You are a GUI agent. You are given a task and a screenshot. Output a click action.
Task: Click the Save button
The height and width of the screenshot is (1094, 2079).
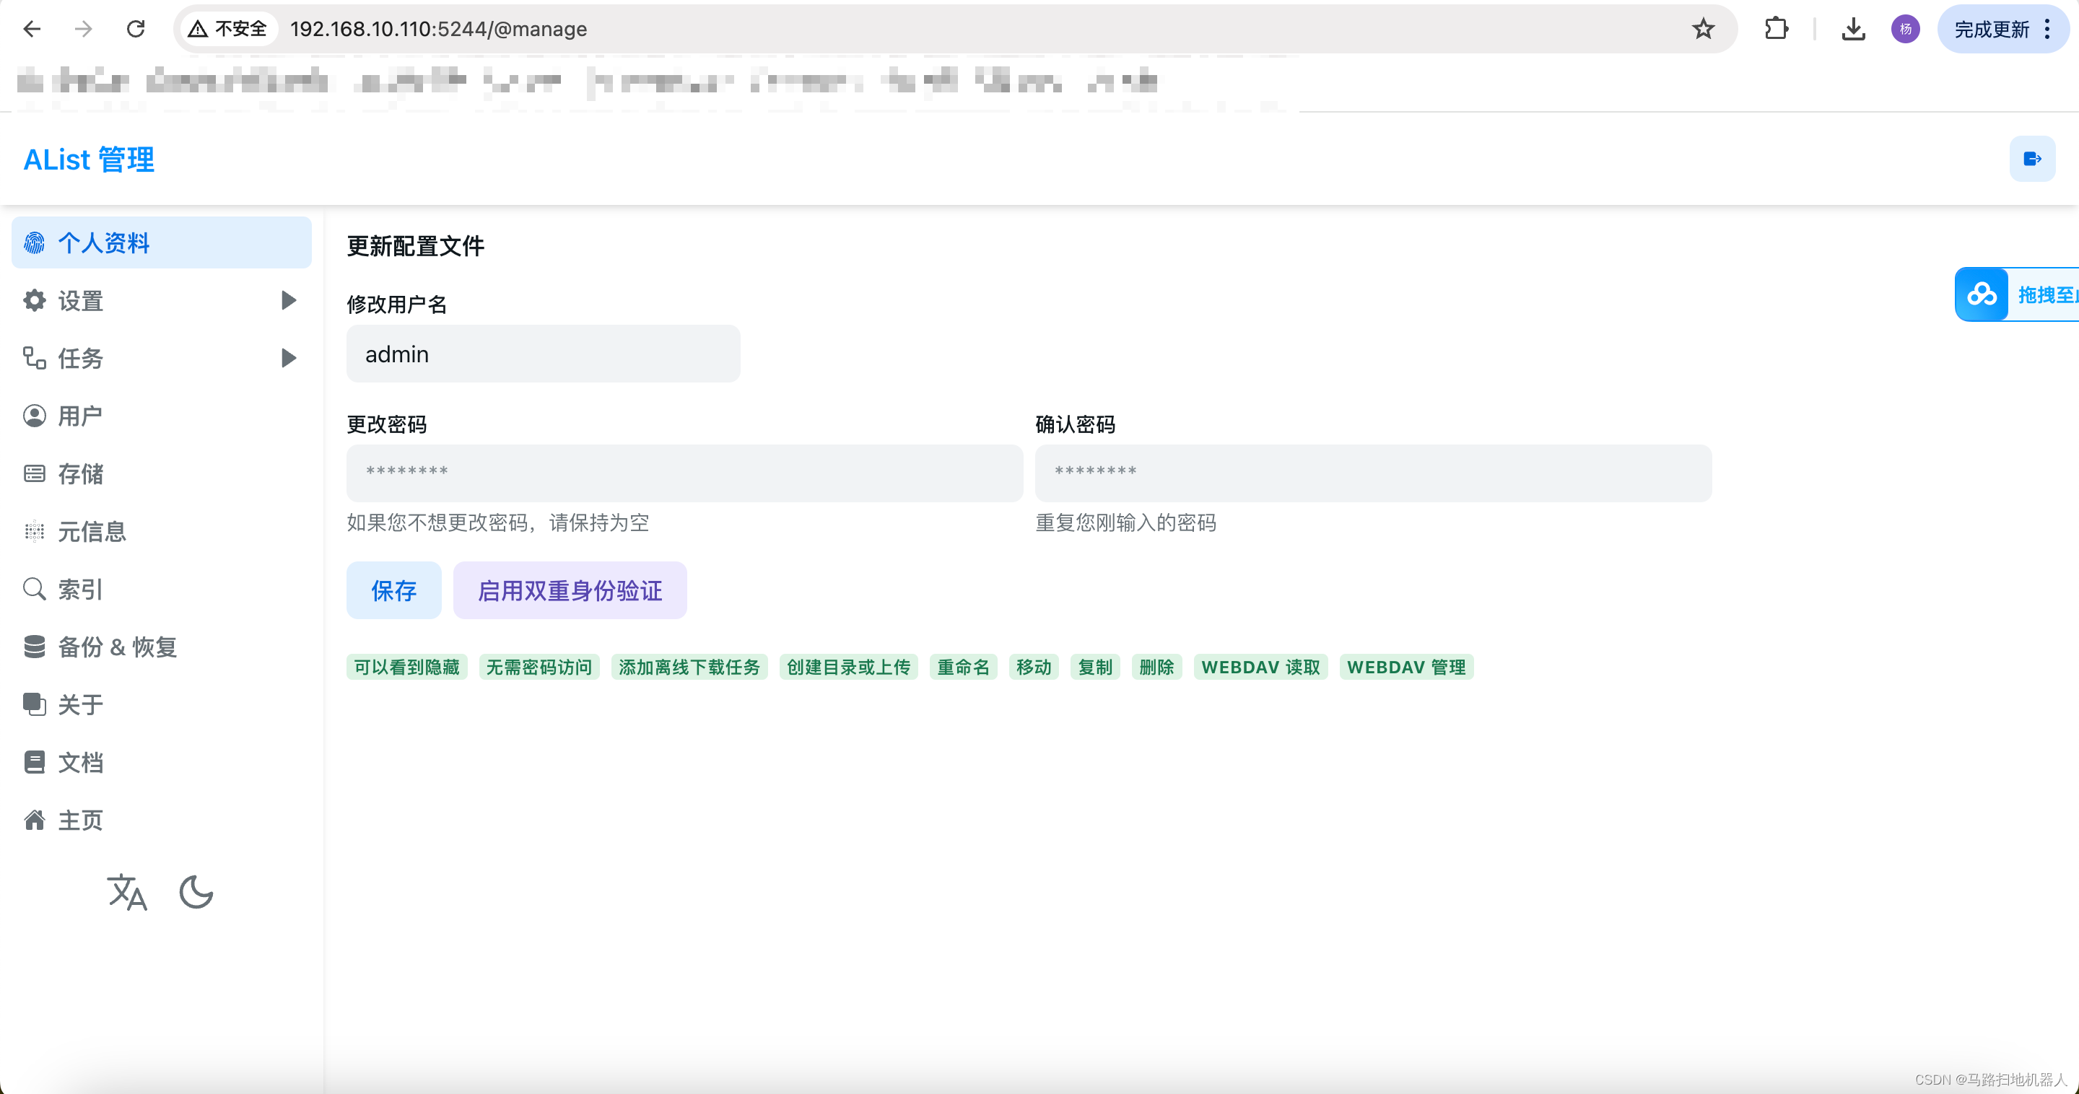coord(394,590)
